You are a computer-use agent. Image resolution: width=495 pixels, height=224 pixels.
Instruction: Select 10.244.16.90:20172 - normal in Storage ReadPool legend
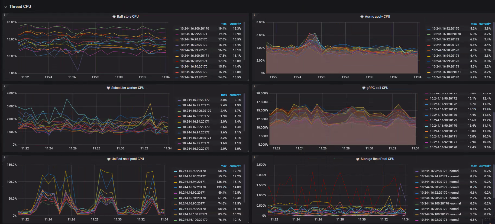(x=439, y=187)
